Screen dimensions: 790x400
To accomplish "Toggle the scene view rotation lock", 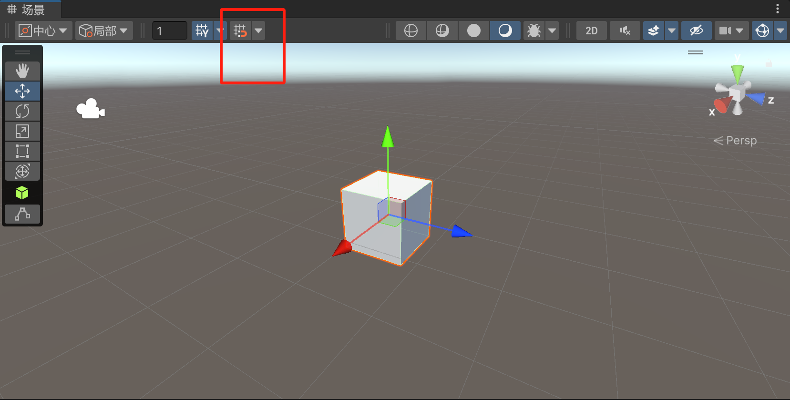I will point(769,63).
